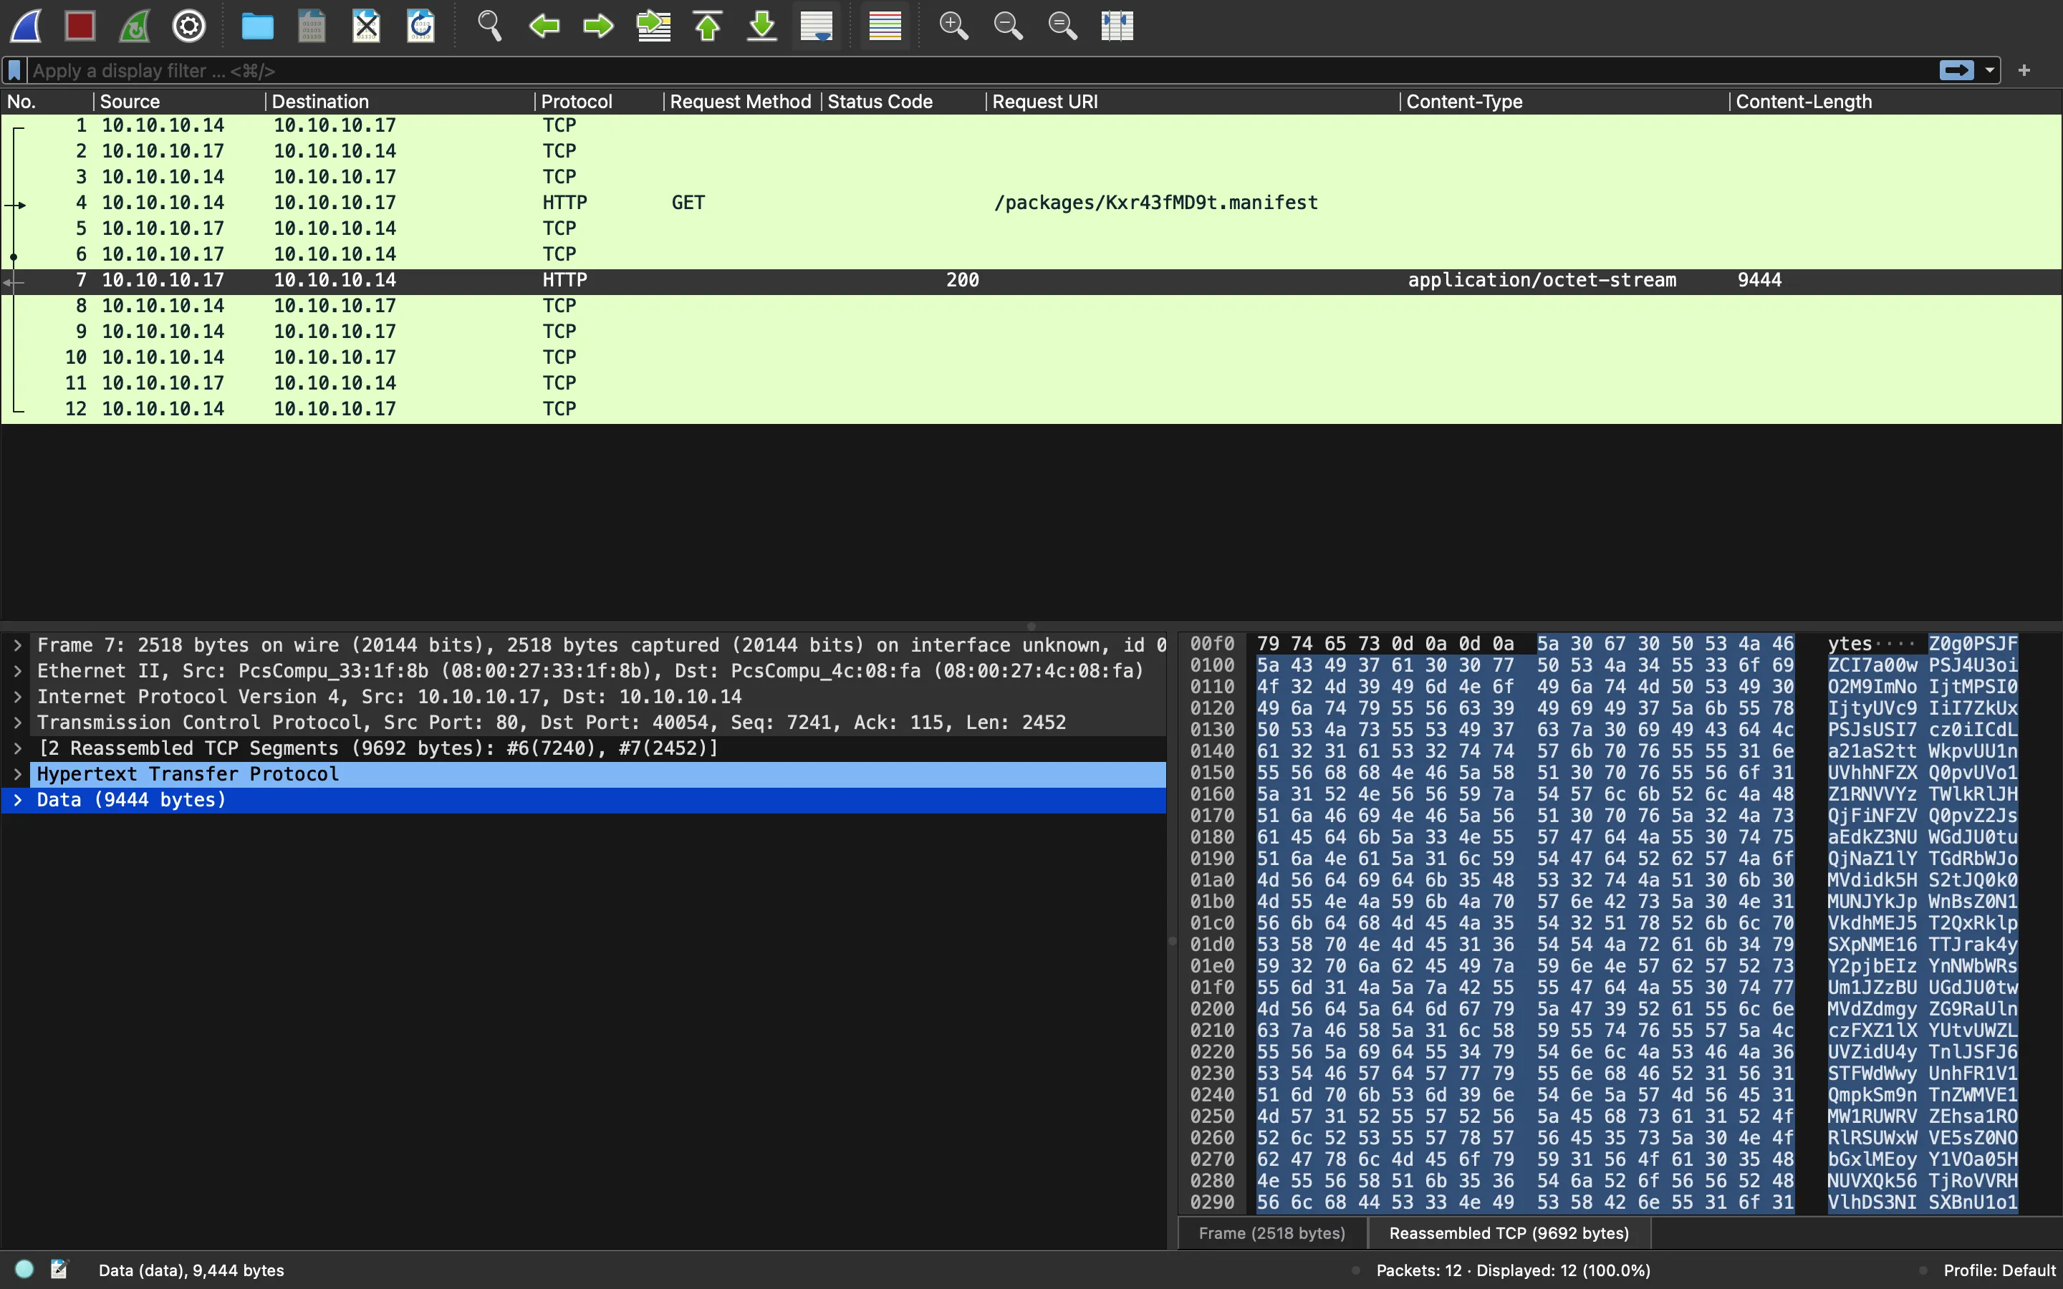Find a packet with magnifier icon
This screenshot has width=2063, height=1289.
point(489,26)
